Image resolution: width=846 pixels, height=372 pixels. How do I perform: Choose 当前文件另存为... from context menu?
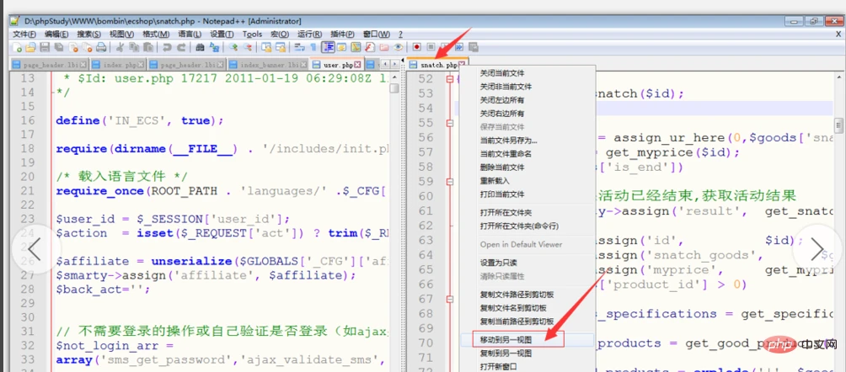(x=508, y=141)
